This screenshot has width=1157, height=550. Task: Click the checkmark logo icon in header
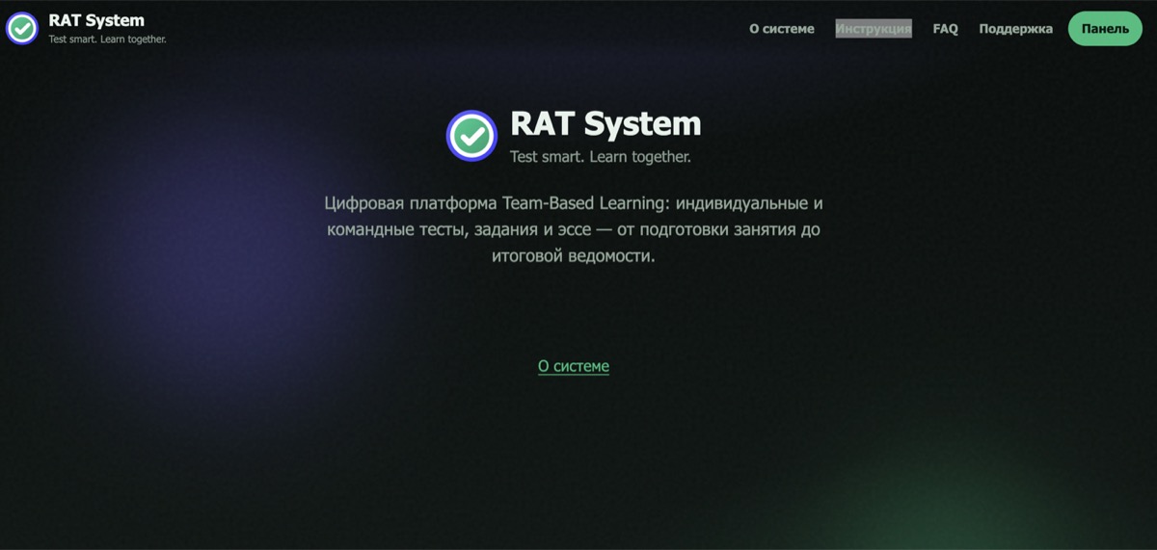(x=22, y=28)
